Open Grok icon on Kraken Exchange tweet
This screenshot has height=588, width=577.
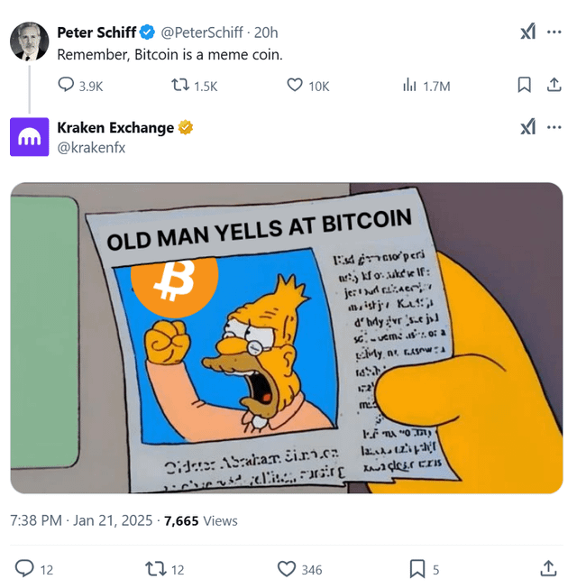[528, 127]
